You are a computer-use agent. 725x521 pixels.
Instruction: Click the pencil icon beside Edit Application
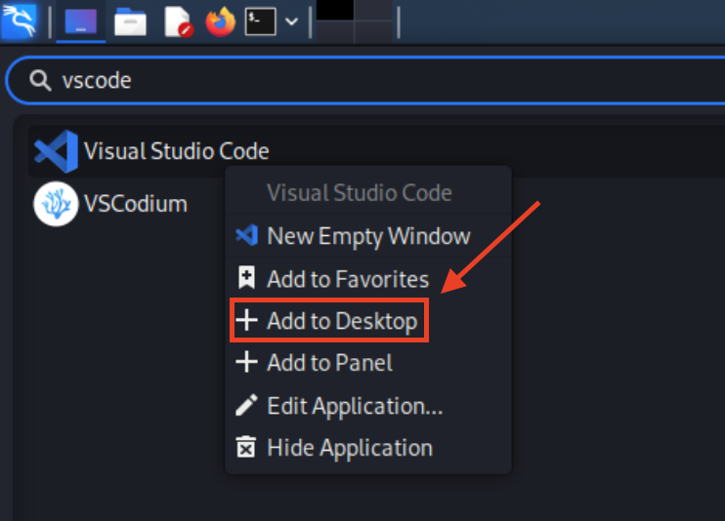[246, 405]
